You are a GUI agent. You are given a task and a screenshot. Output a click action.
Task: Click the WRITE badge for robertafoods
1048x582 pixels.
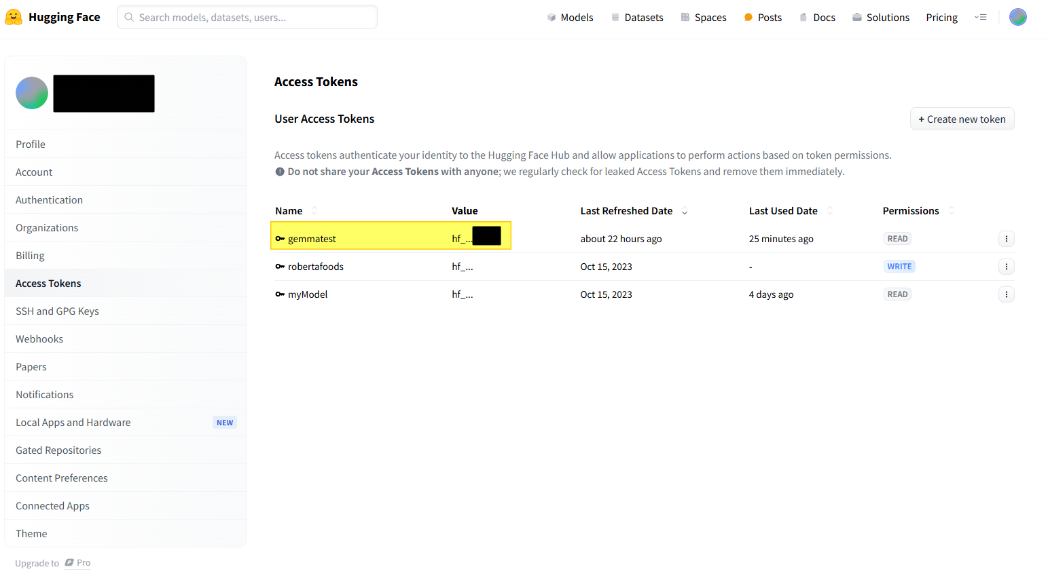(899, 267)
